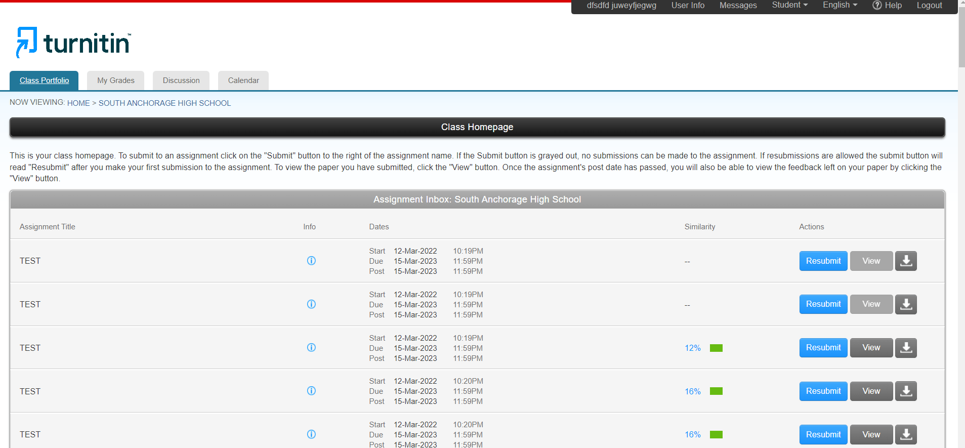Screen dimensions: 965x448
Task: Click the 16% similarity link in the fourth row
Action: (693, 392)
